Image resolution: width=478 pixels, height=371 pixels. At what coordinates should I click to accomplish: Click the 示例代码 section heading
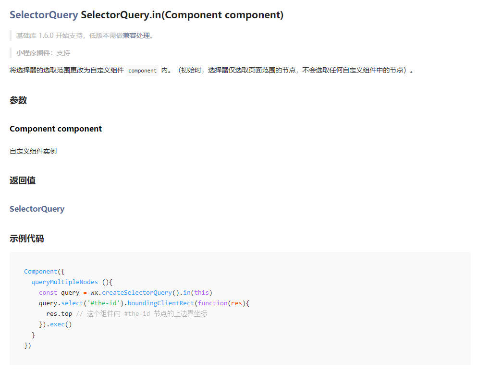[27, 239]
